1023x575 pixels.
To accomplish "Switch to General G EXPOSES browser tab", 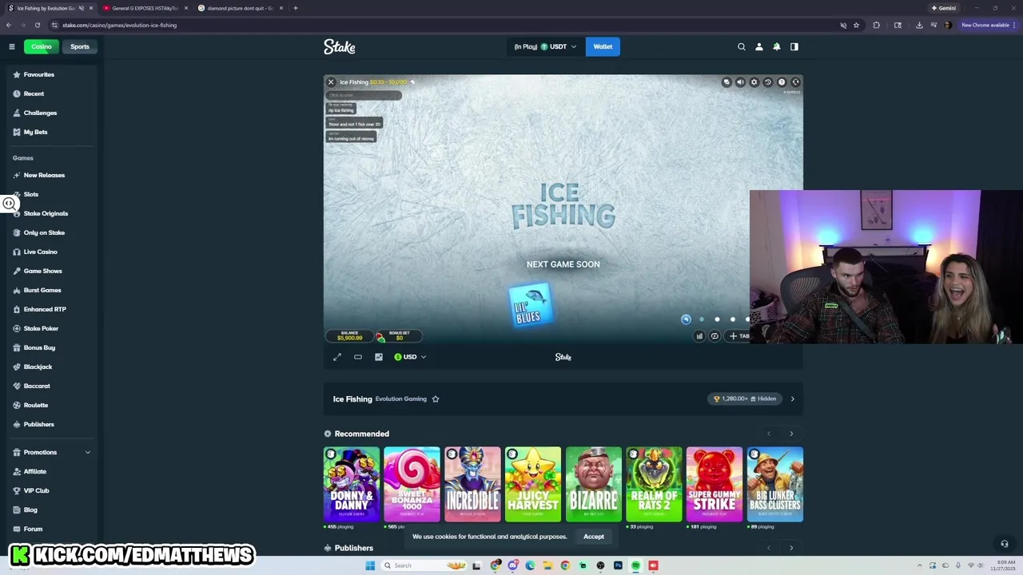I will click(145, 8).
